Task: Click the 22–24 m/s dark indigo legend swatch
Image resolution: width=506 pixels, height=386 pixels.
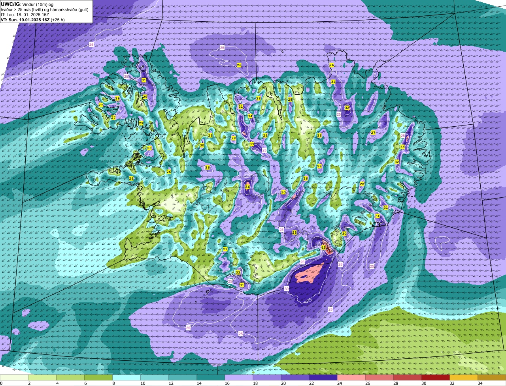Action: (x=323, y=378)
